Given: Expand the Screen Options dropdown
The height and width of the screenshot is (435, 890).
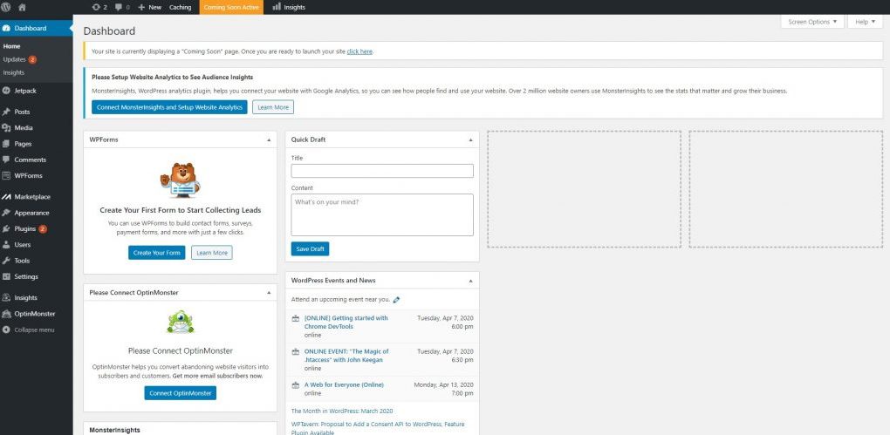Looking at the screenshot, I should [x=812, y=22].
